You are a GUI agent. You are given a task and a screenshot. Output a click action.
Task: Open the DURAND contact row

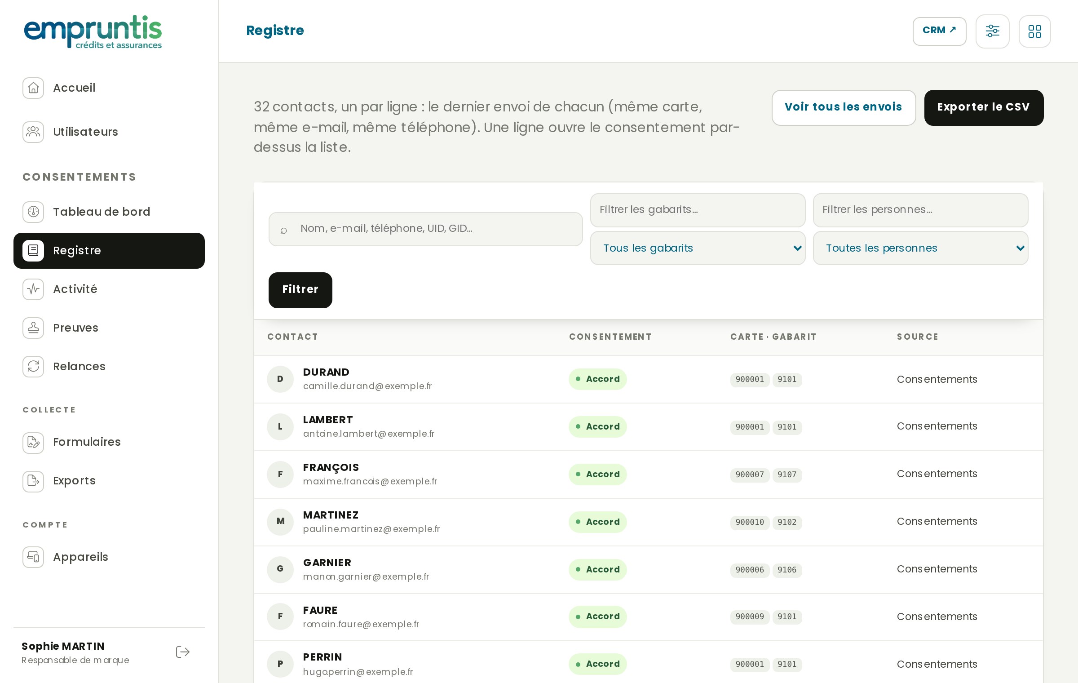point(649,379)
